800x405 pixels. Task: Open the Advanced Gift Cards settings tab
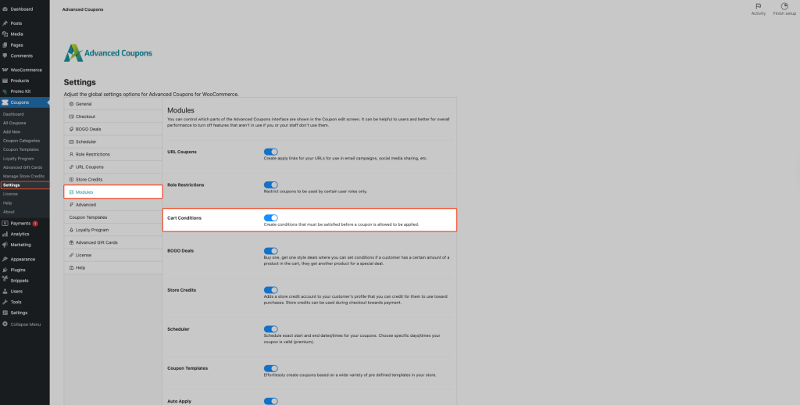[x=112, y=242]
